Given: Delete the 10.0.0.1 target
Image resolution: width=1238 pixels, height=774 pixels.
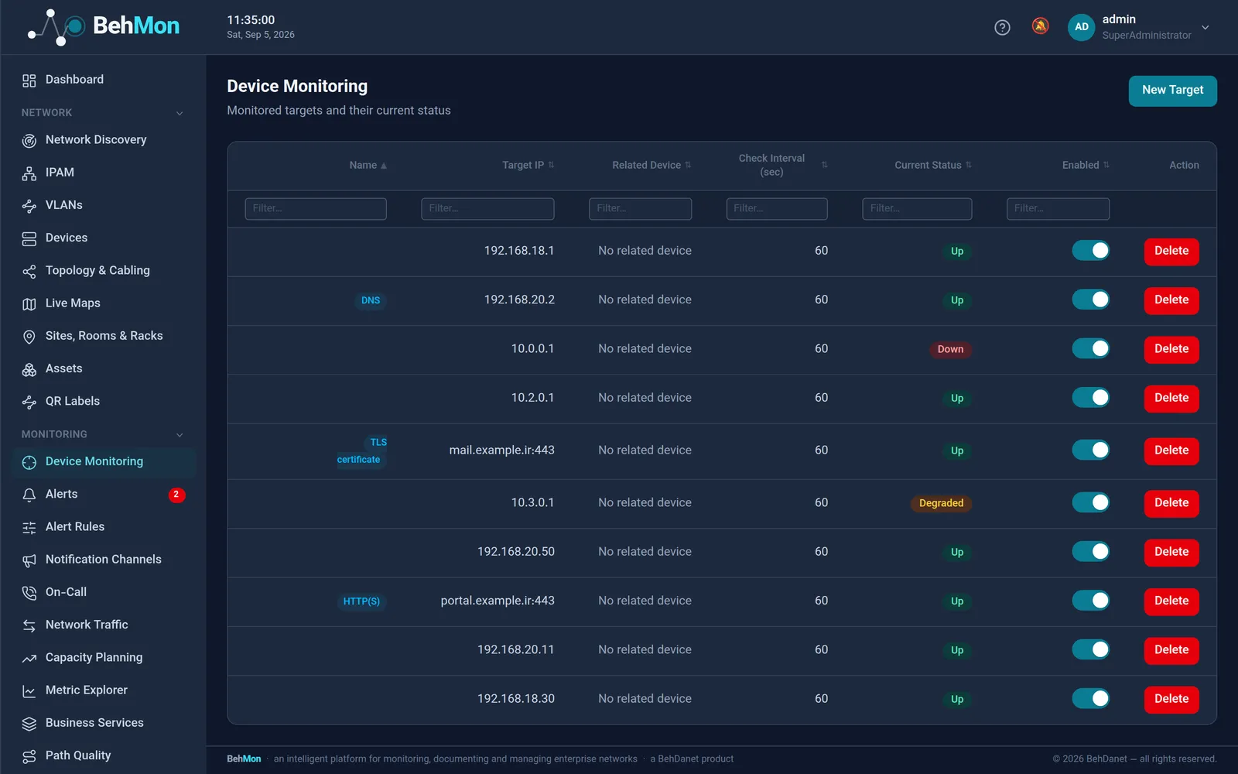Looking at the screenshot, I should pyautogui.click(x=1171, y=349).
